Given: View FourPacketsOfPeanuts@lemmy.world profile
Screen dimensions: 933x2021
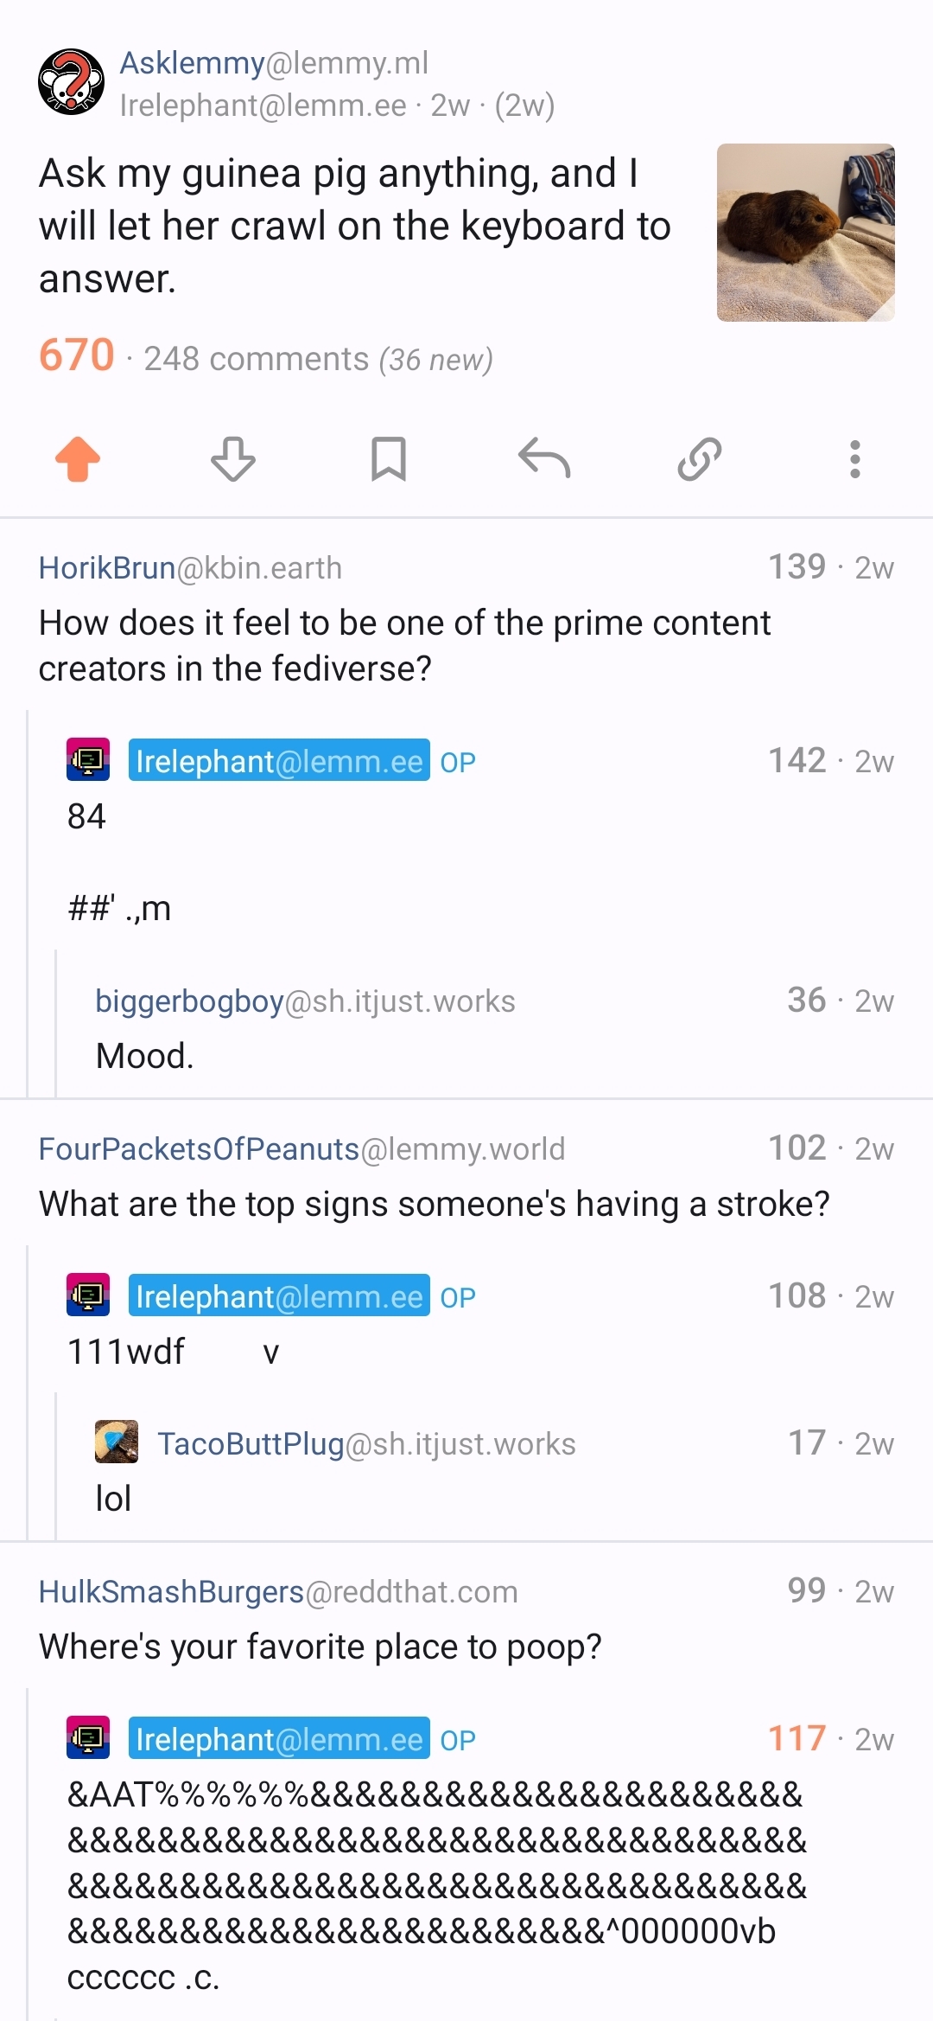Looking at the screenshot, I should [301, 1149].
